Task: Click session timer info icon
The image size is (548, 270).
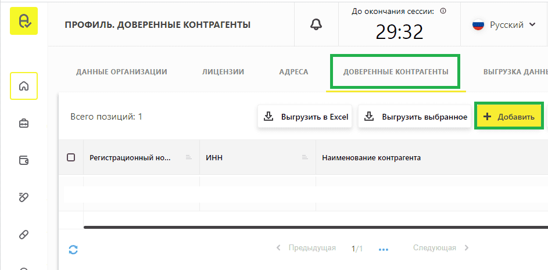Action: [x=443, y=11]
